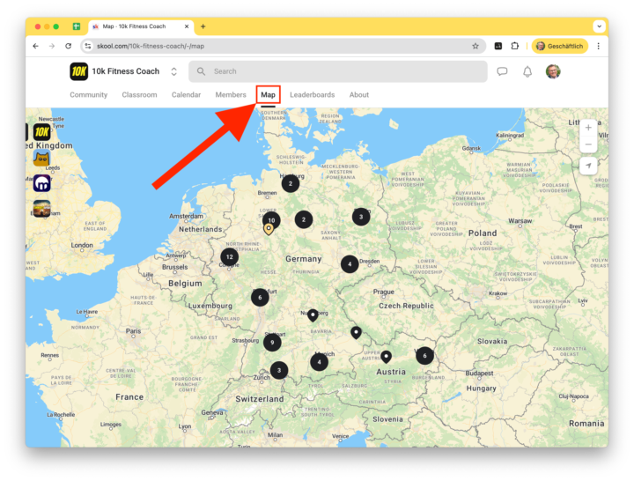Click the map locate-me arrow button
634x481 pixels.
588,166
